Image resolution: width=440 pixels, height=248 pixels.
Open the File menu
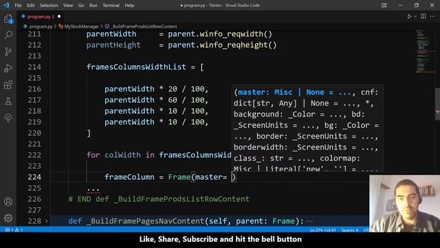[x=18, y=6]
